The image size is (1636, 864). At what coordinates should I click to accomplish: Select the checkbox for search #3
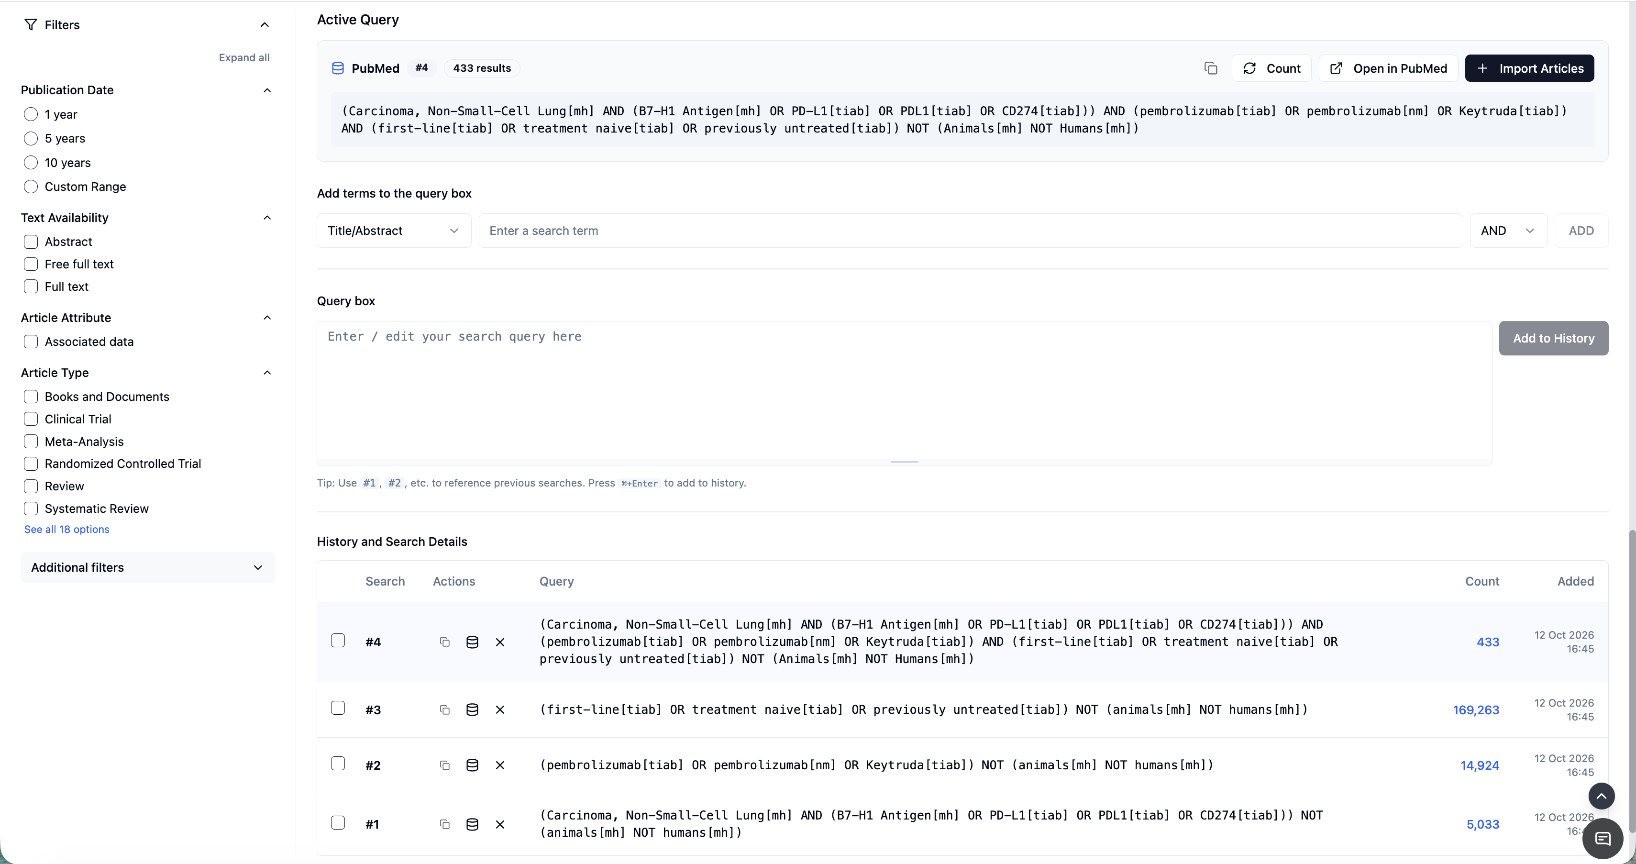(338, 708)
